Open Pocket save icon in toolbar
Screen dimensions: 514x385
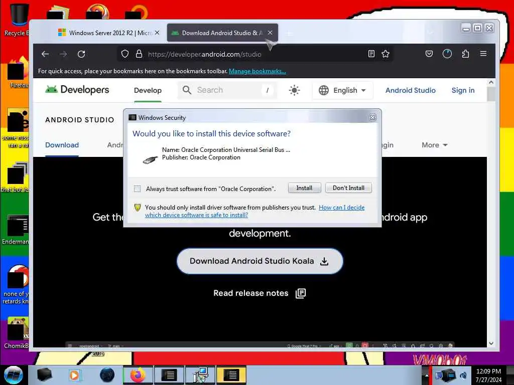point(429,54)
